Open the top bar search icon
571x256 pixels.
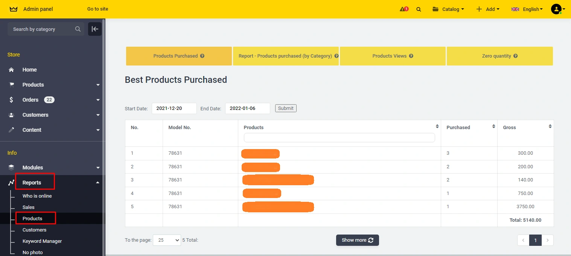(x=419, y=9)
